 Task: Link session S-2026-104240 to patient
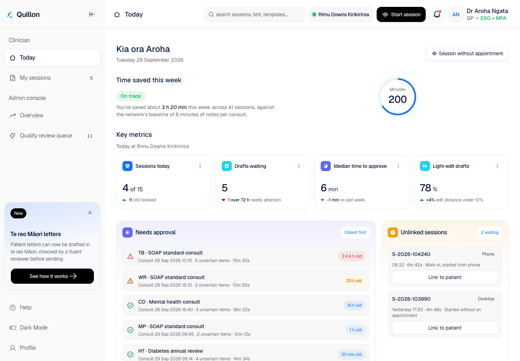445,277
